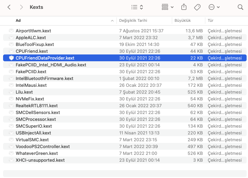Open the group-by grid dropdown
248x178 pixels.
click(167, 7)
